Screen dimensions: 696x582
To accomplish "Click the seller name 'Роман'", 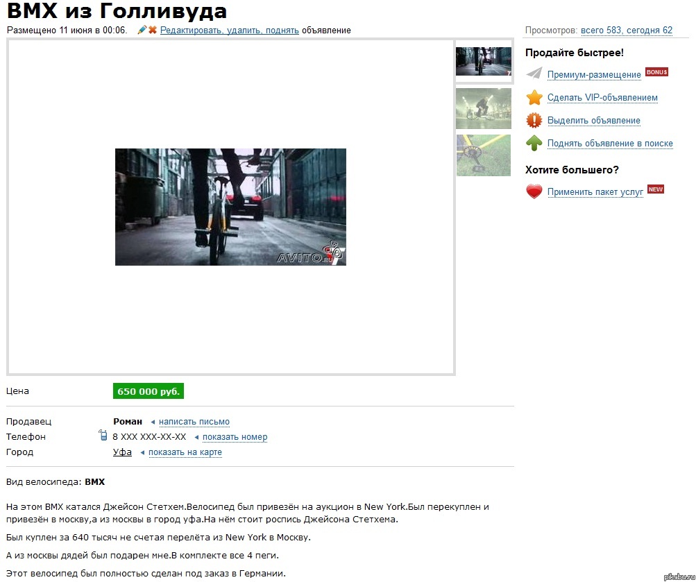I will point(128,422).
